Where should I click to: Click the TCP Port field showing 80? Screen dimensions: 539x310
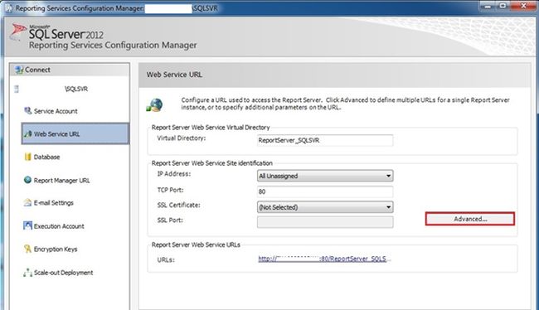325,191
